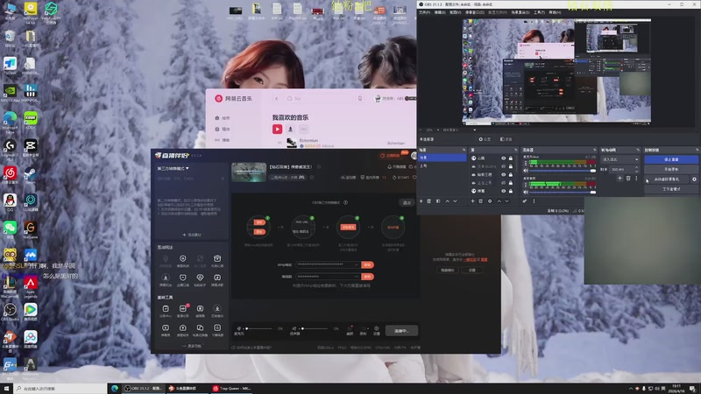Unlock the 心跳 source in OBS

coord(511,158)
